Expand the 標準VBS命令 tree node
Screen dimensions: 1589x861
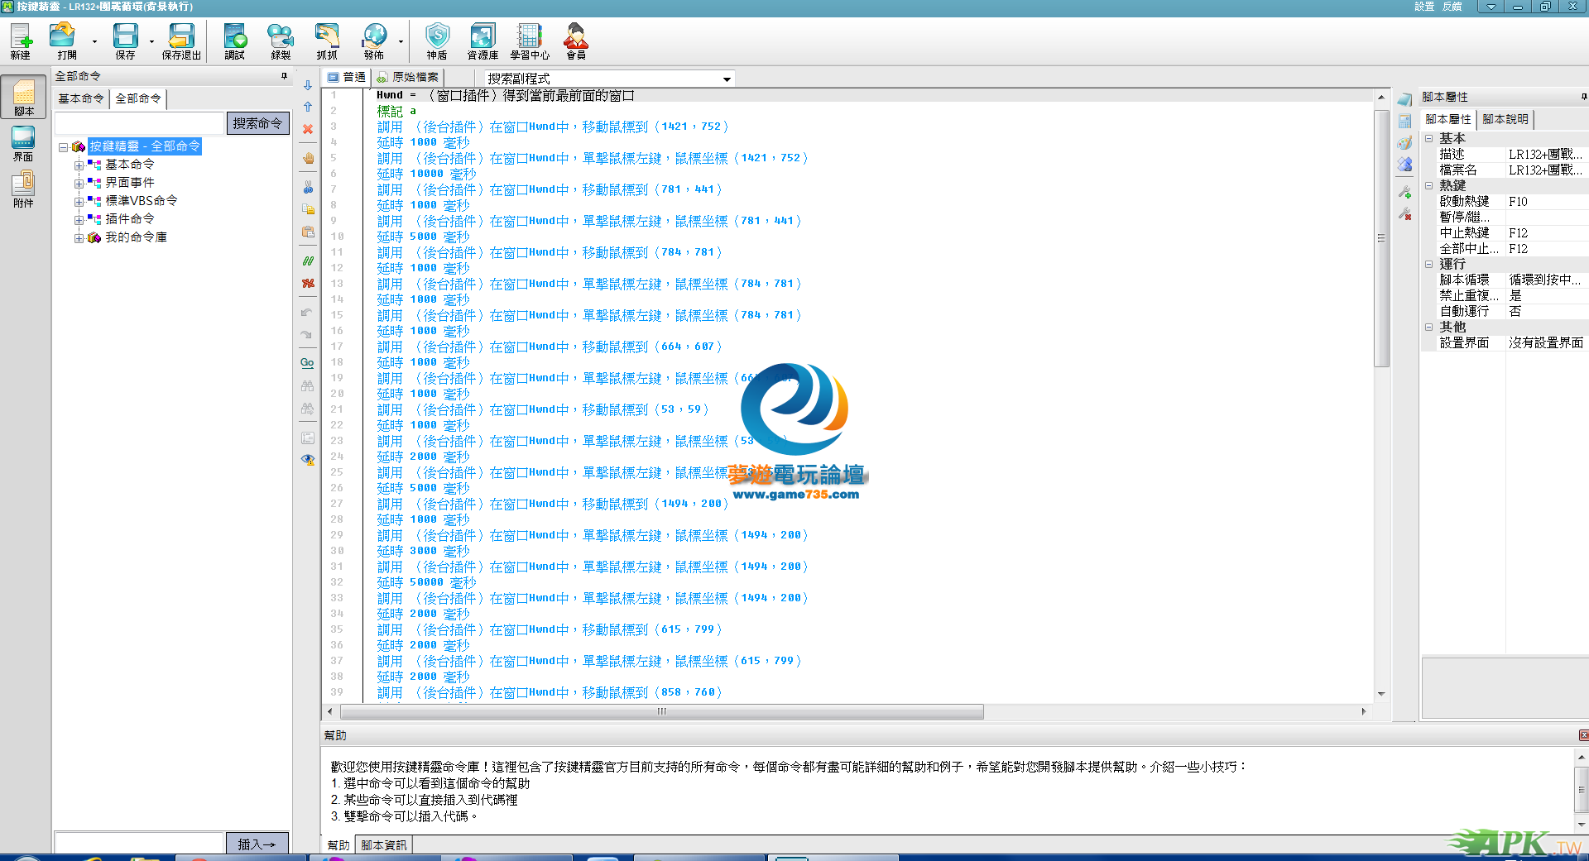[79, 202]
